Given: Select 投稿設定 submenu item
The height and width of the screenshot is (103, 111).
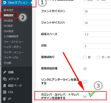Looking at the screenshot, I should coord(9,15).
